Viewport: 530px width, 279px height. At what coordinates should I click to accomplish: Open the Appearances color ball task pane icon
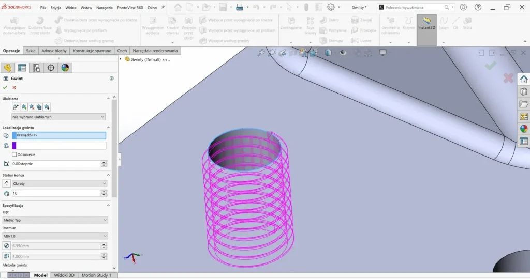click(524, 129)
